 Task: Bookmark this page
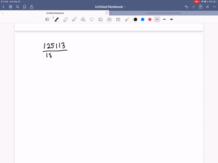tap(25, 7)
